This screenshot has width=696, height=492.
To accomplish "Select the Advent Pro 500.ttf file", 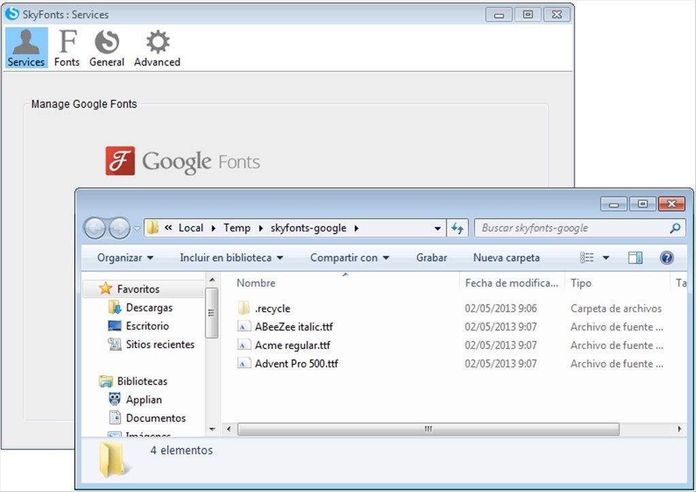I will pyautogui.click(x=297, y=363).
